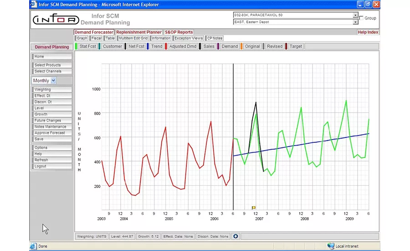Open the S&OP Reports tab
The height and width of the screenshot is (251, 410).
coord(179,32)
